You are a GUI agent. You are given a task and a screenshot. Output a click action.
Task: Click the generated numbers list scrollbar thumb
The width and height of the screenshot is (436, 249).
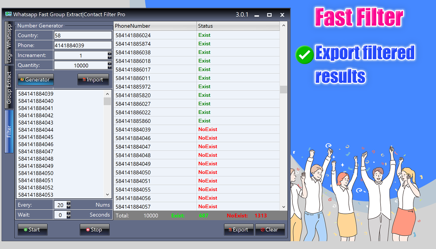[x=107, y=101]
